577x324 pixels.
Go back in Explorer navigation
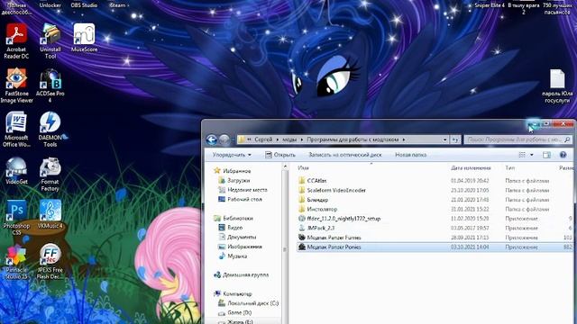coord(212,139)
